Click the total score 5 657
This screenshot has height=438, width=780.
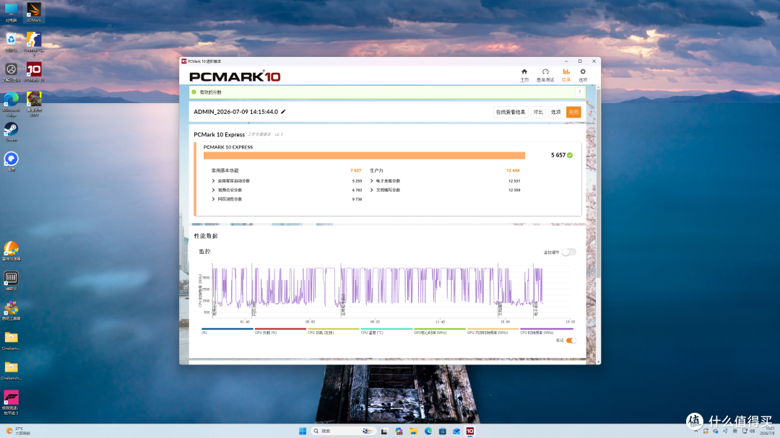pyautogui.click(x=558, y=155)
